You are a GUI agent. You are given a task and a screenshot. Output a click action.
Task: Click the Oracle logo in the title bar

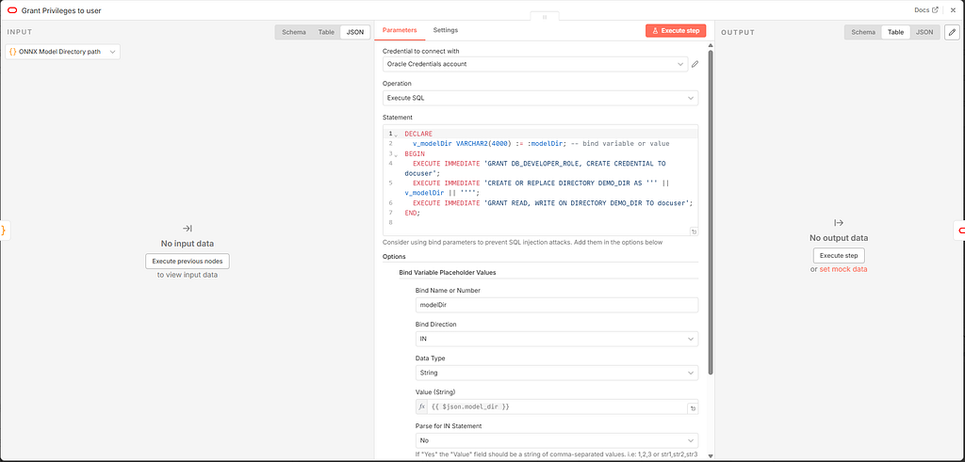(x=12, y=10)
